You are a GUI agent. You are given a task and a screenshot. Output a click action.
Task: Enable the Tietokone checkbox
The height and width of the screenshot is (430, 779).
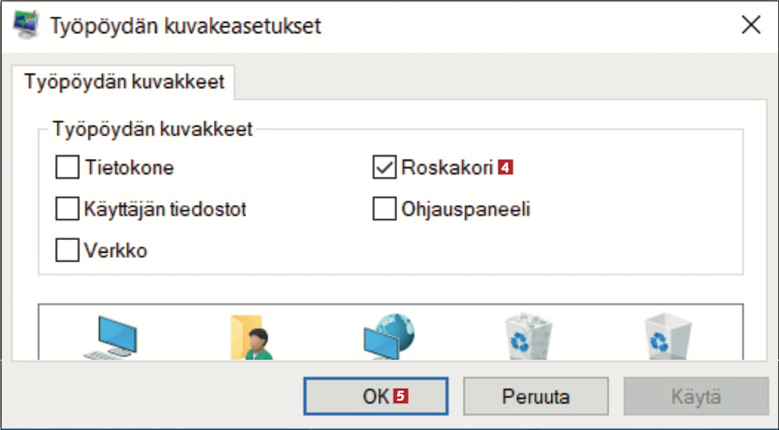(68, 167)
